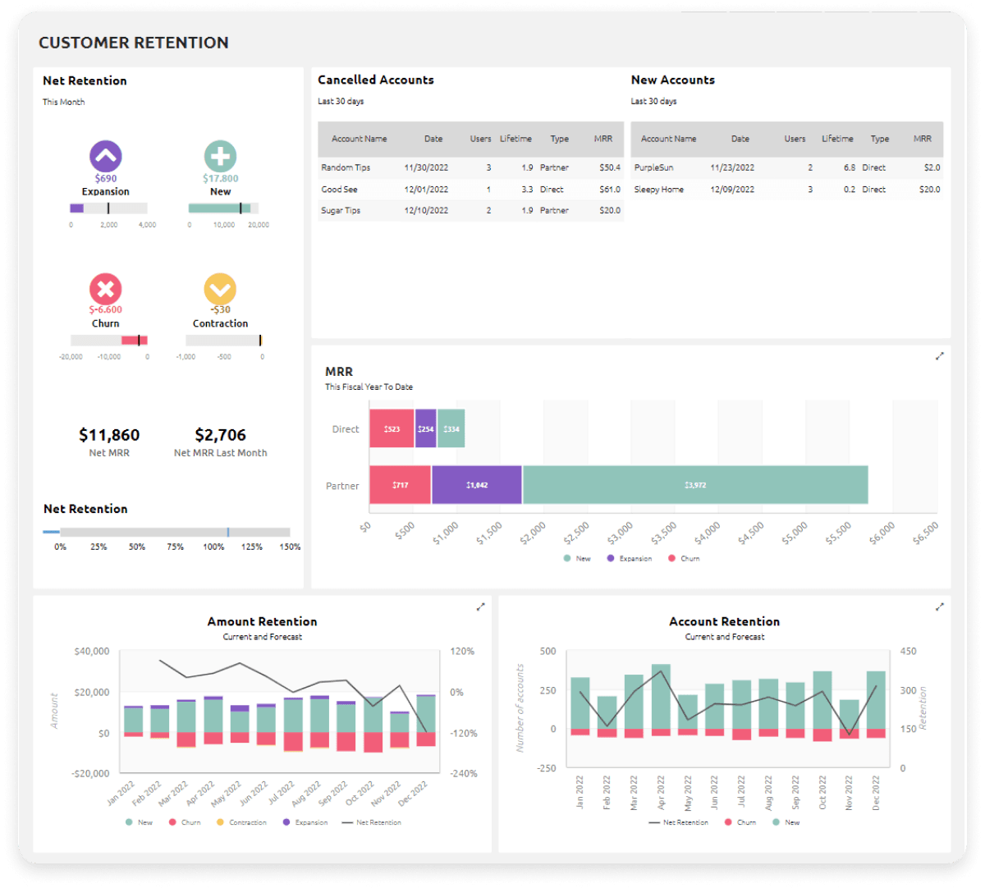Sort New Accounts by Account Name header
The width and height of the screenshot is (985, 888).
[x=668, y=139]
